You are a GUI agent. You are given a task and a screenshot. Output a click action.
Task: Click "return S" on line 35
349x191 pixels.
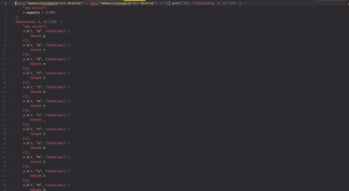(38, 162)
